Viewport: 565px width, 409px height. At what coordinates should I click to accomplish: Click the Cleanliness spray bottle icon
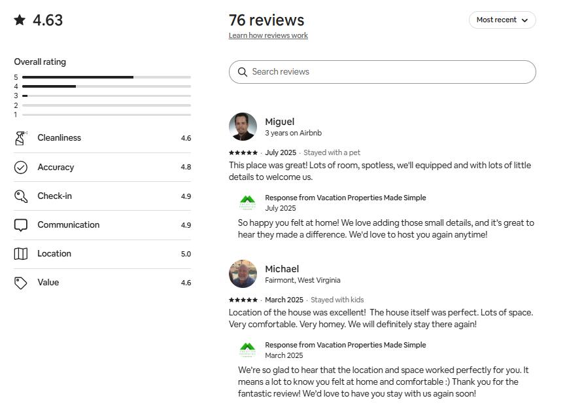click(x=20, y=138)
